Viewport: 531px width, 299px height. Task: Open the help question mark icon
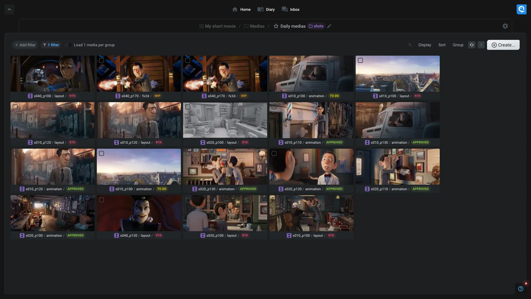coord(521,289)
